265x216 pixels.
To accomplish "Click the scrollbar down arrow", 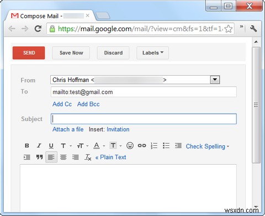I will [256, 207].
